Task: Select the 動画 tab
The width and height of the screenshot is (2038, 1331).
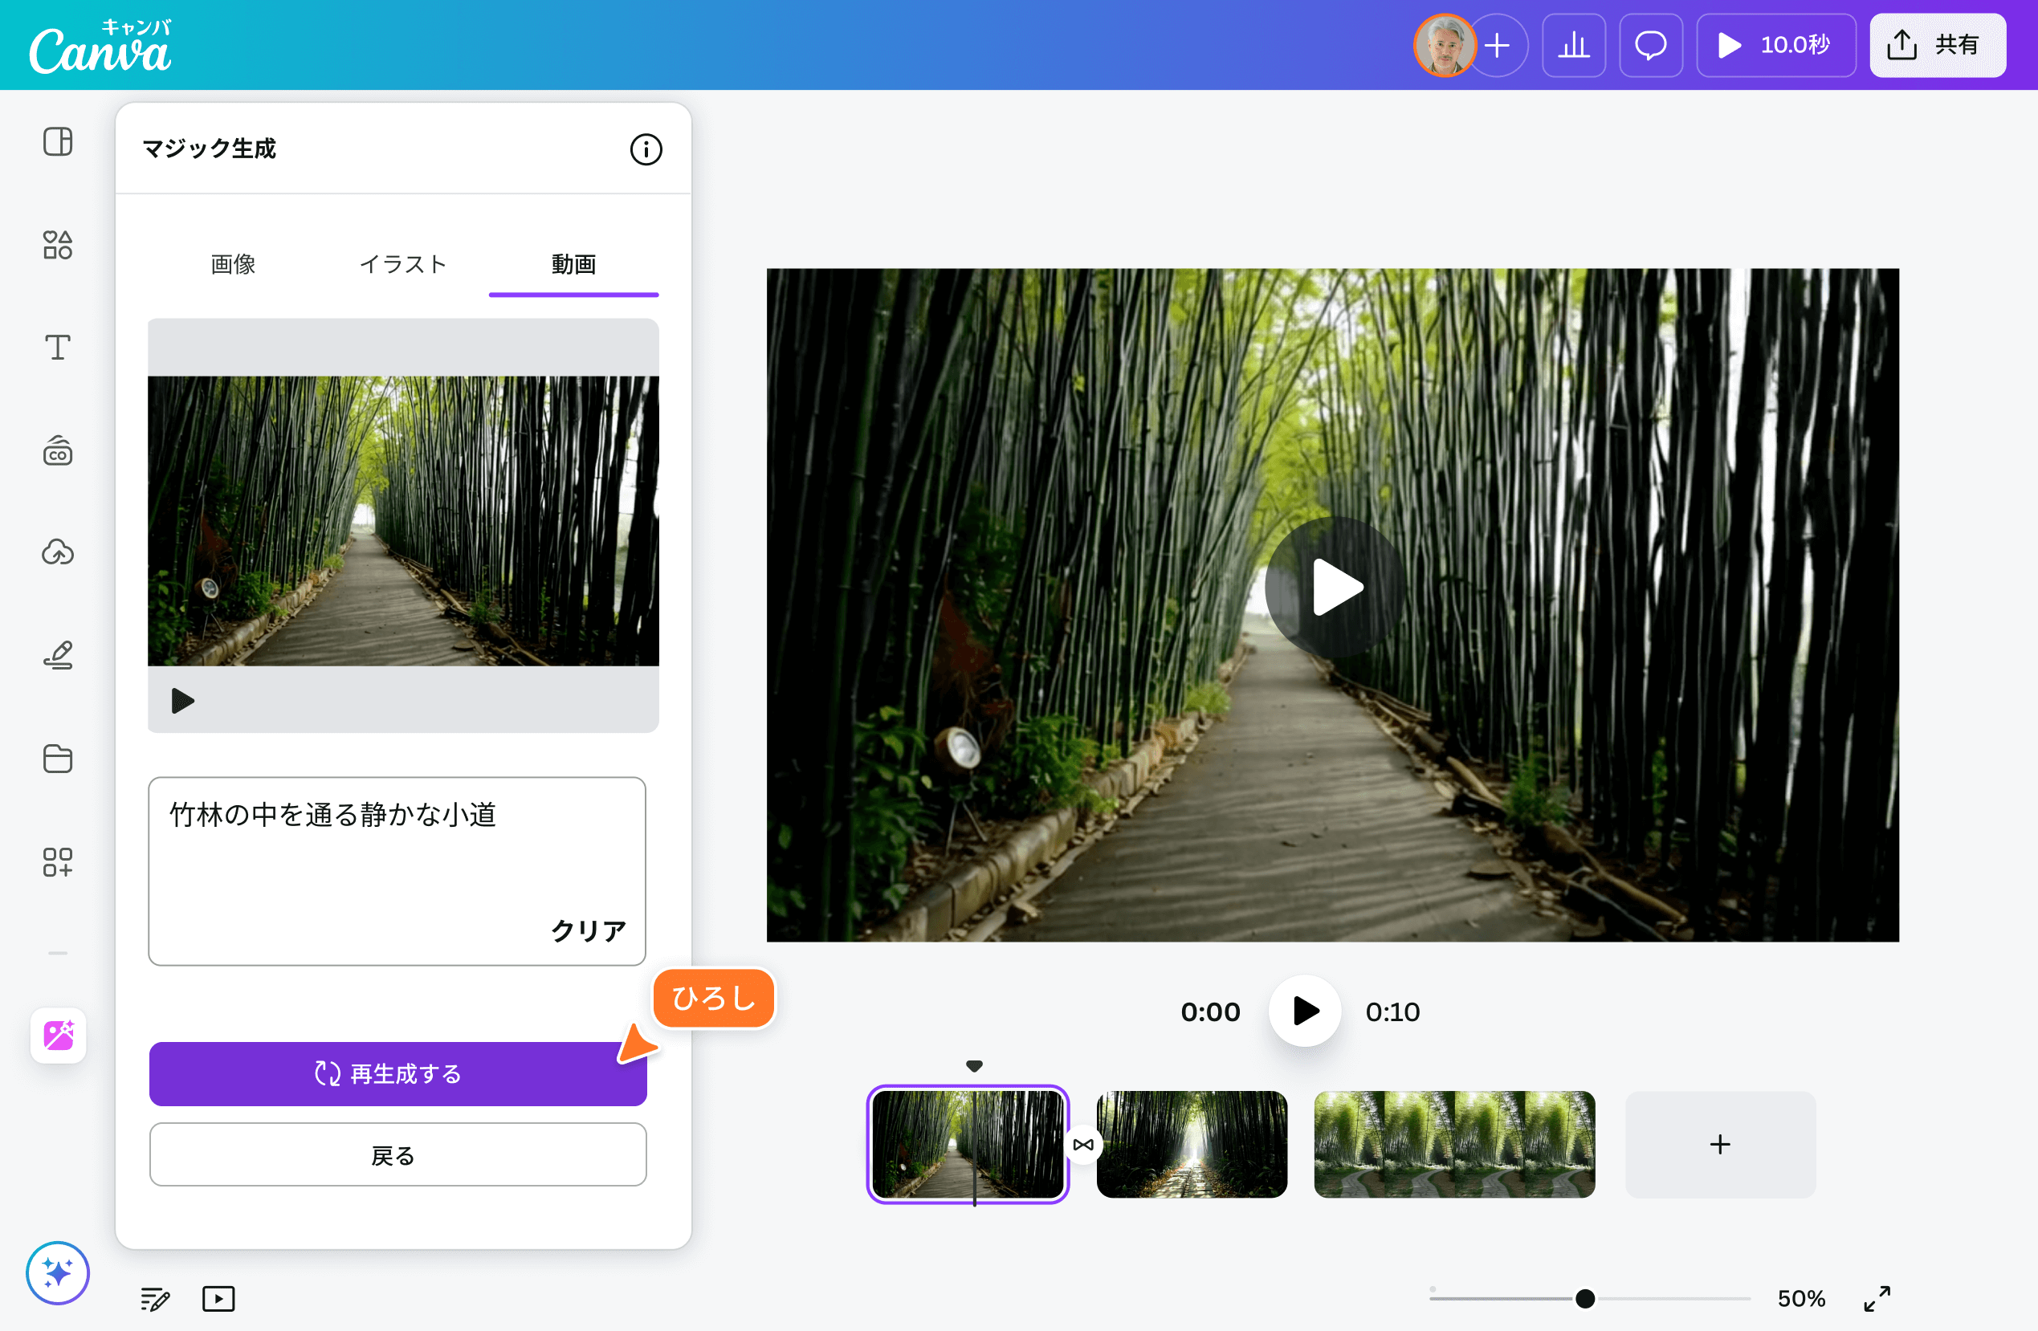Action: click(x=573, y=264)
